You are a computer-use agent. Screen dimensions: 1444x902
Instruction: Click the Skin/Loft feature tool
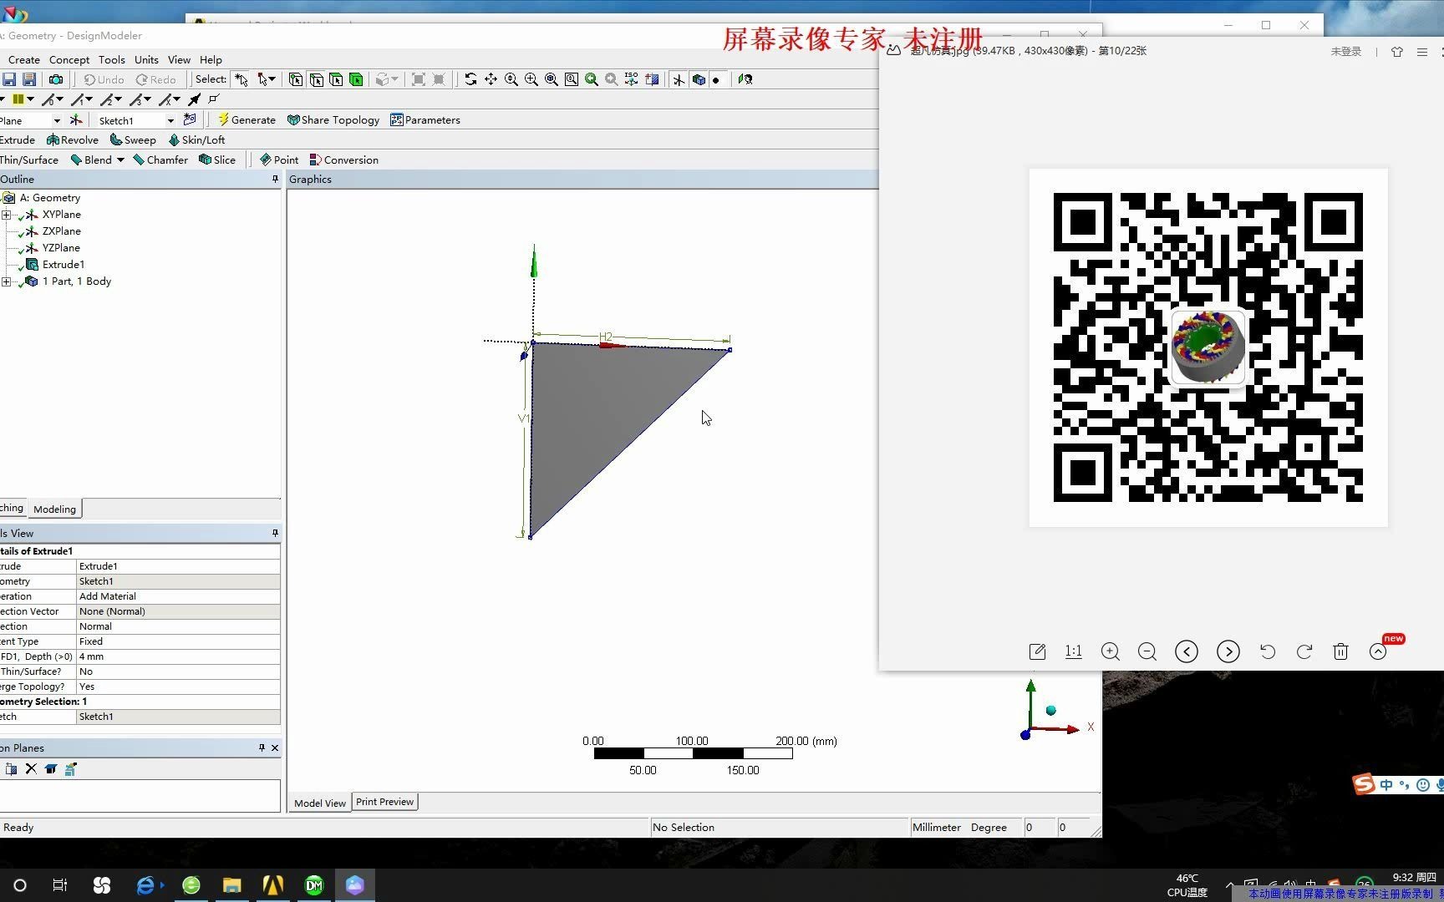point(196,139)
